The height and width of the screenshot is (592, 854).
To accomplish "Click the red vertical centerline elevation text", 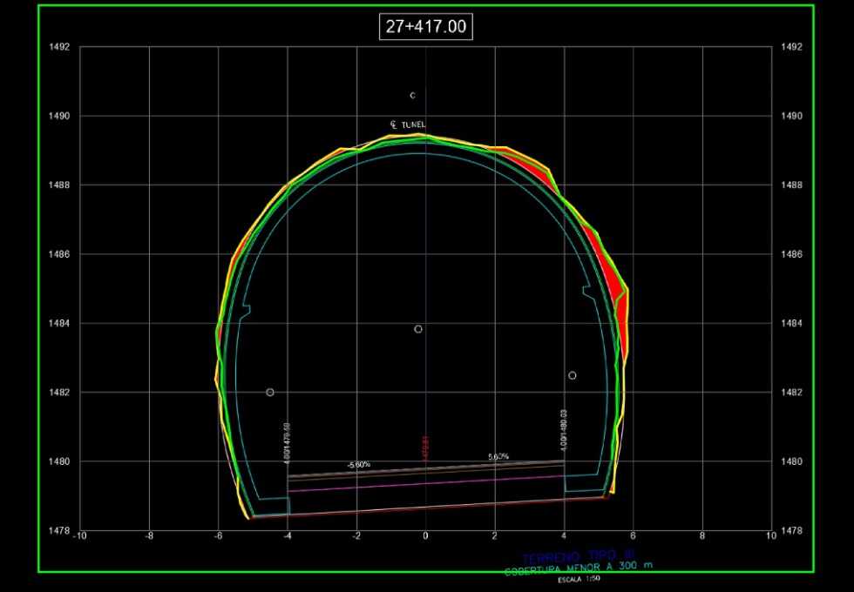I will [425, 448].
